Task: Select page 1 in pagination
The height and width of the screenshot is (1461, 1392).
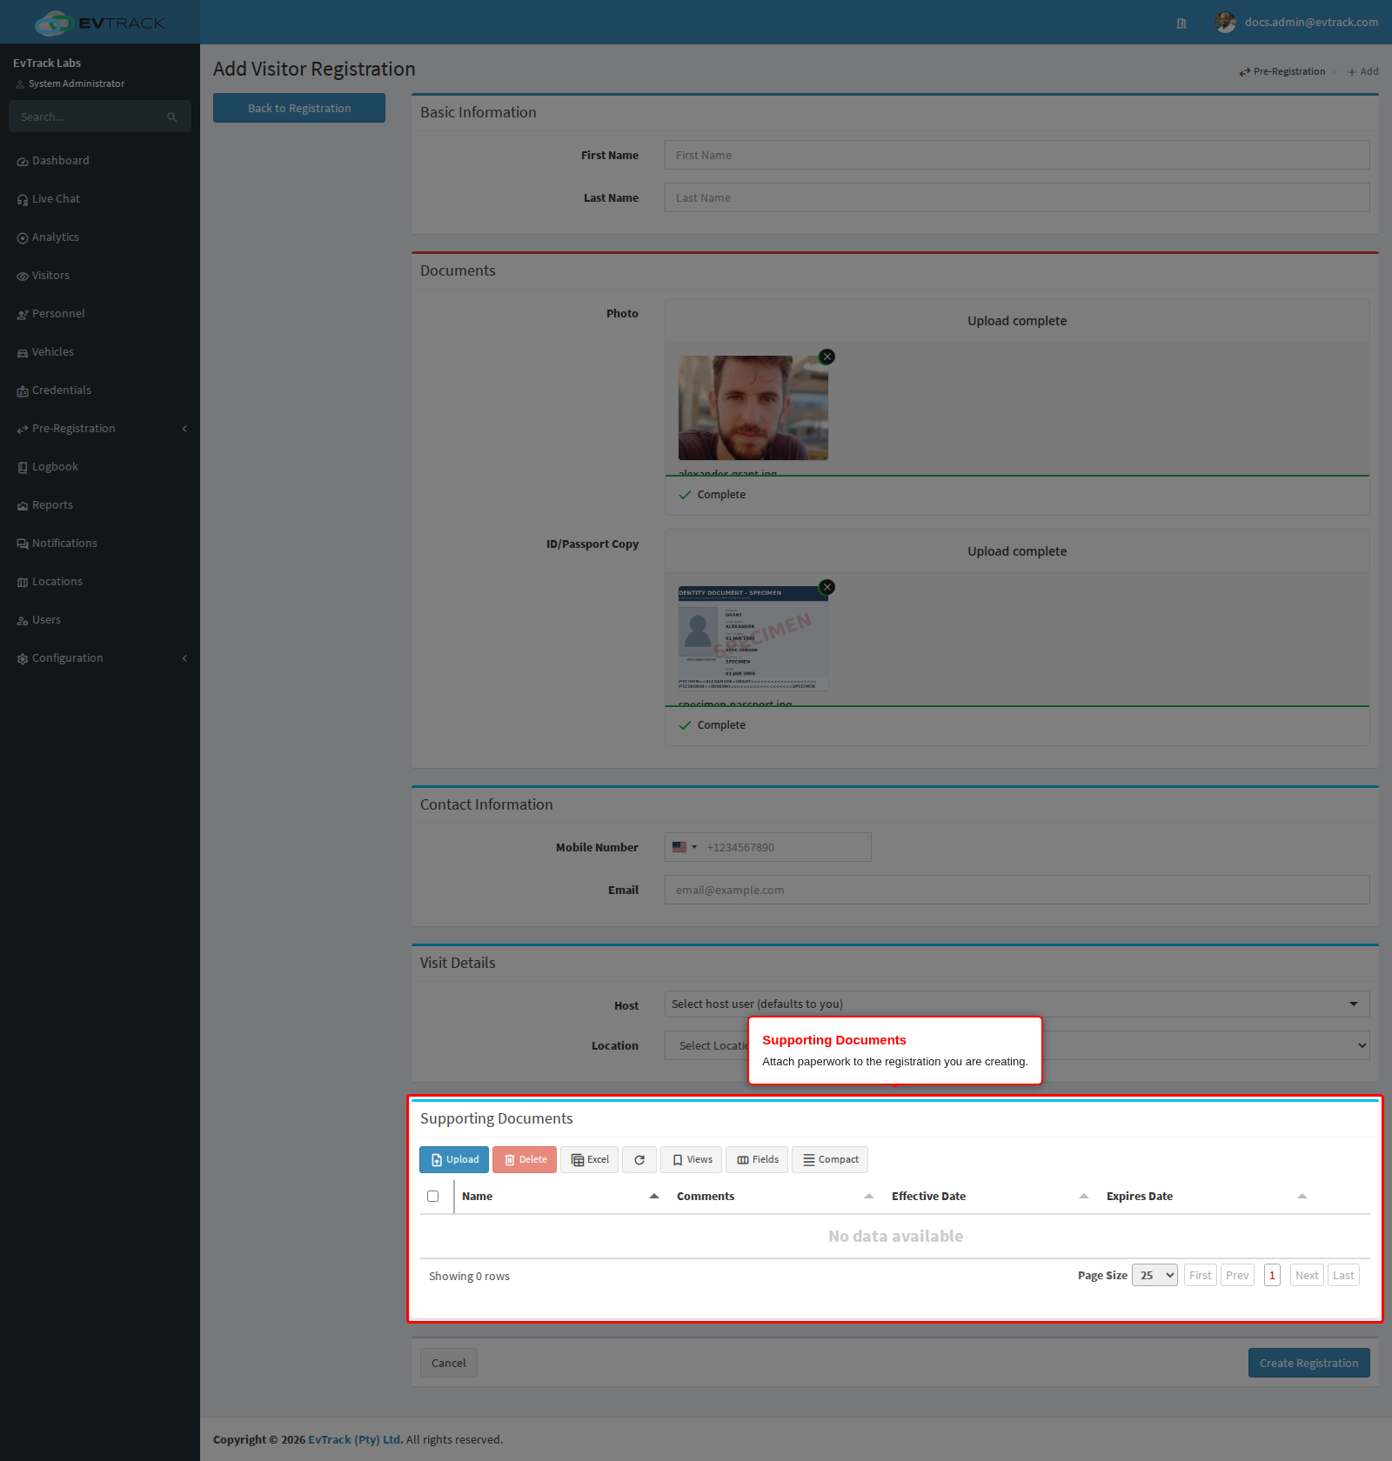Action: [1272, 1275]
